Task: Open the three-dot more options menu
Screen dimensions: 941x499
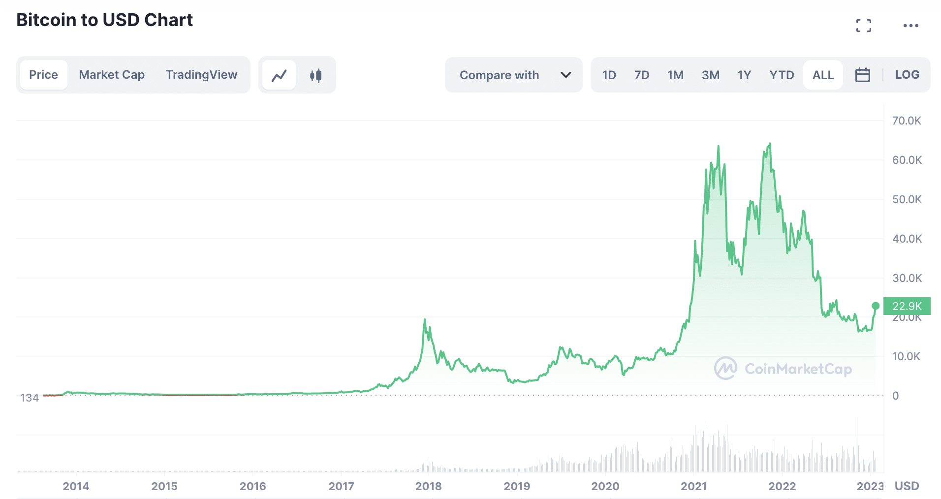Action: coord(910,26)
